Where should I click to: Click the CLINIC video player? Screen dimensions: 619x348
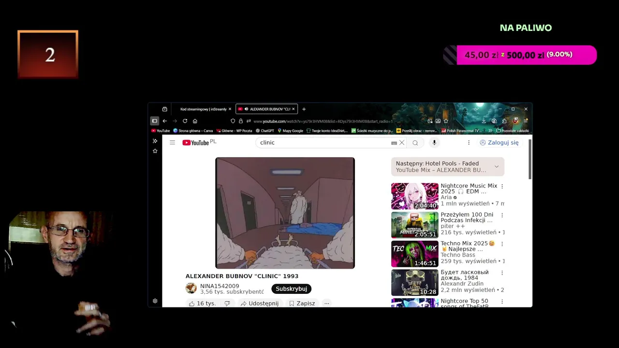(x=285, y=213)
